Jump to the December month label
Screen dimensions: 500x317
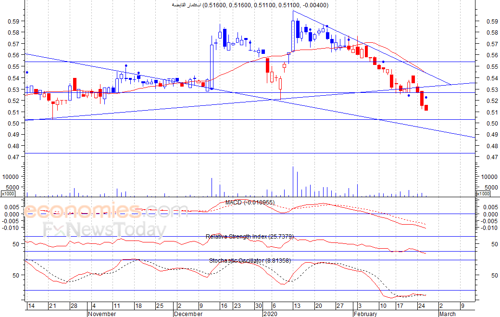tap(188, 314)
